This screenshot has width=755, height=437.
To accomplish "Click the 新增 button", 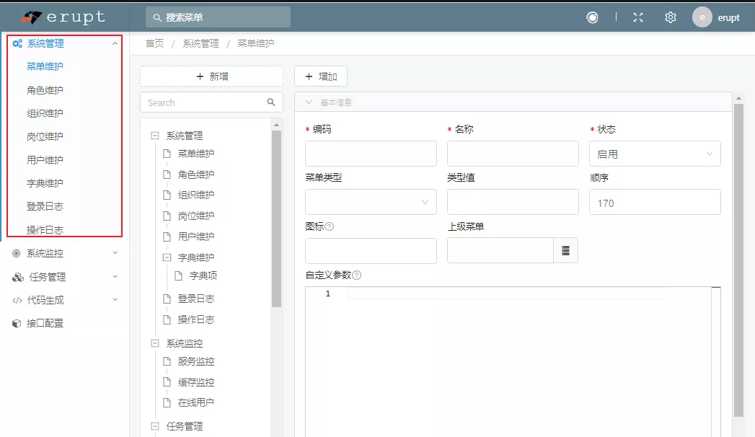I will pos(211,76).
